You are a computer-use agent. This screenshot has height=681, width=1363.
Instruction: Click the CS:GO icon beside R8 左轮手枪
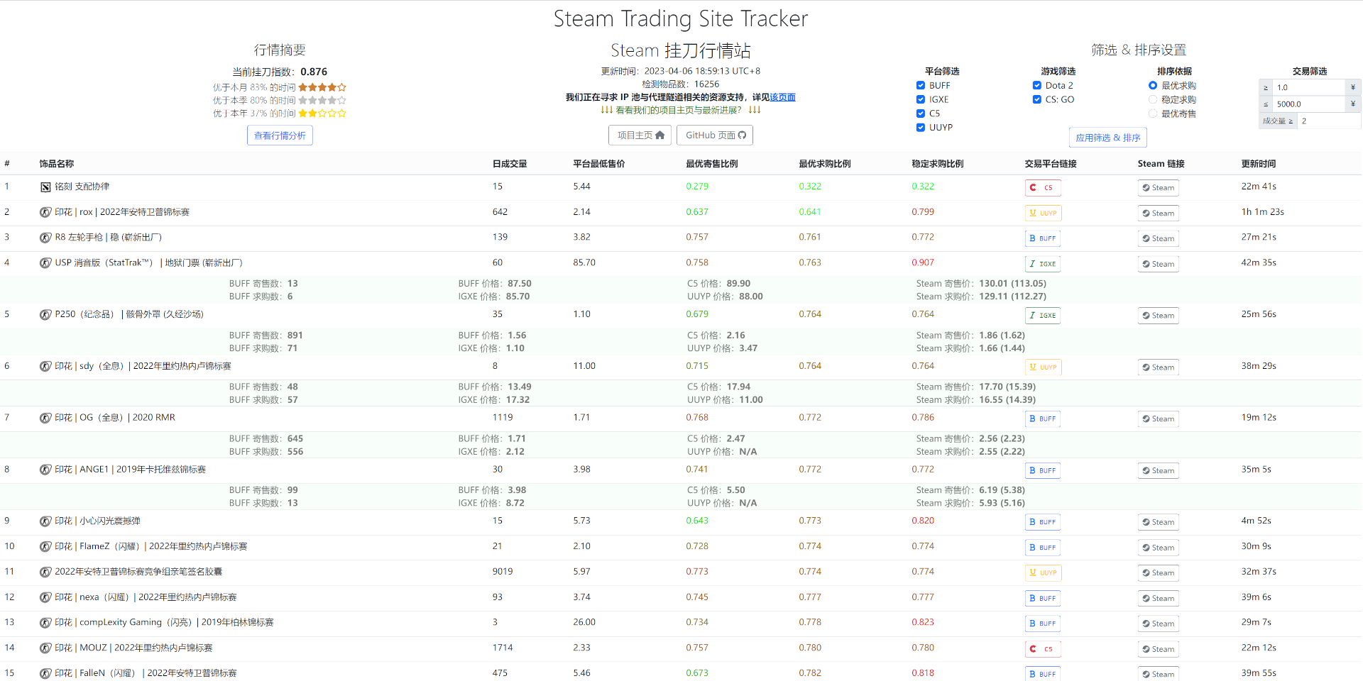click(45, 238)
